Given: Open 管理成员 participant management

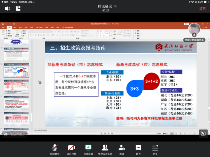Looking at the screenshot, I should click(x=105, y=149).
